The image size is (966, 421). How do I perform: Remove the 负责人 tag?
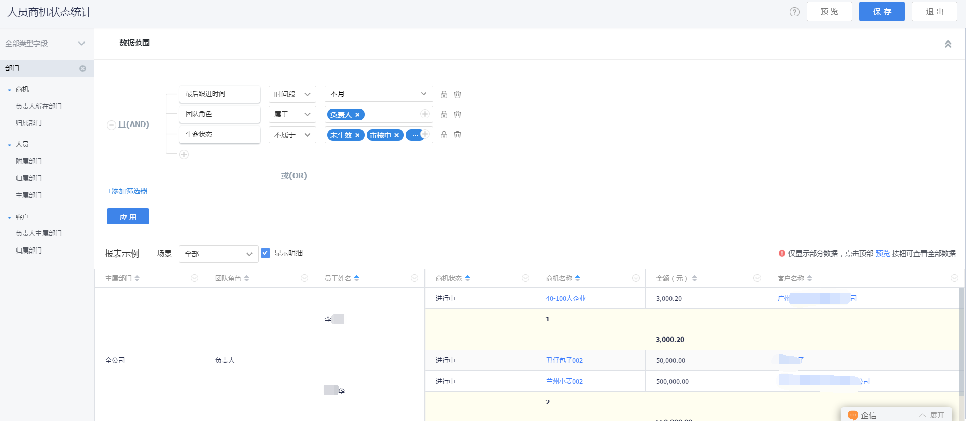[x=357, y=115]
